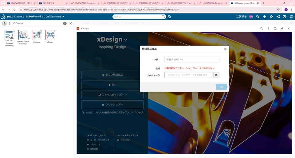This screenshot has height=158, width=295.
Task: Go back with the 3D Creator arrow
Action: pyautogui.click(x=10, y=23)
